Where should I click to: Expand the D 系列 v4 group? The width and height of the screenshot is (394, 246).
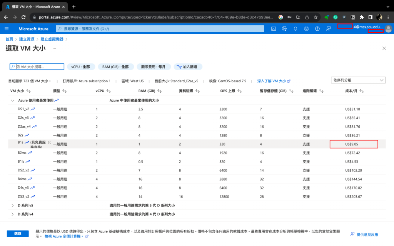pos(12,214)
